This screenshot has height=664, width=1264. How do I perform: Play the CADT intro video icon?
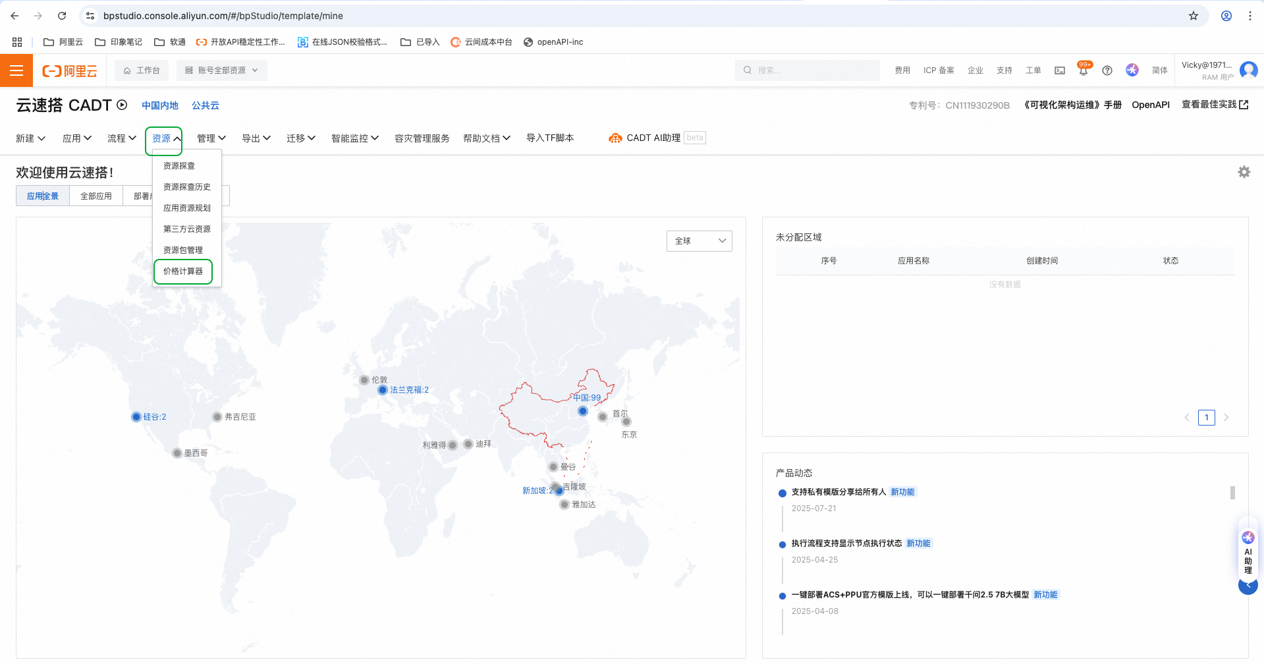[122, 105]
